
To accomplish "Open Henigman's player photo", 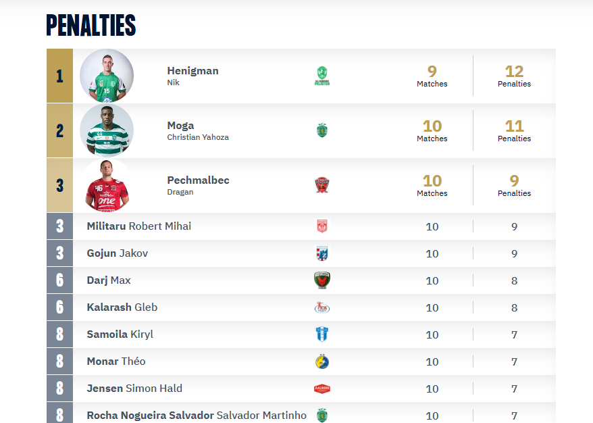I will 107,76.
